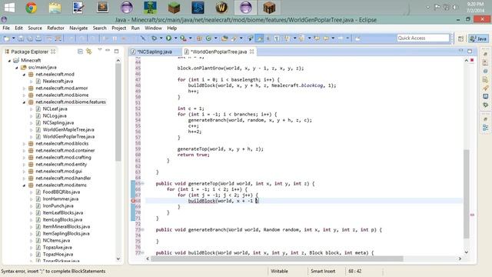492x277 pixels.
Task: Minimize the Package Explorer view
Action: tap(108, 51)
